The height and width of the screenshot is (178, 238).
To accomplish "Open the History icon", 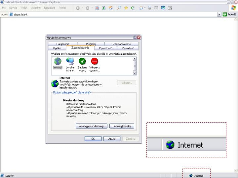I will coord(133,8).
